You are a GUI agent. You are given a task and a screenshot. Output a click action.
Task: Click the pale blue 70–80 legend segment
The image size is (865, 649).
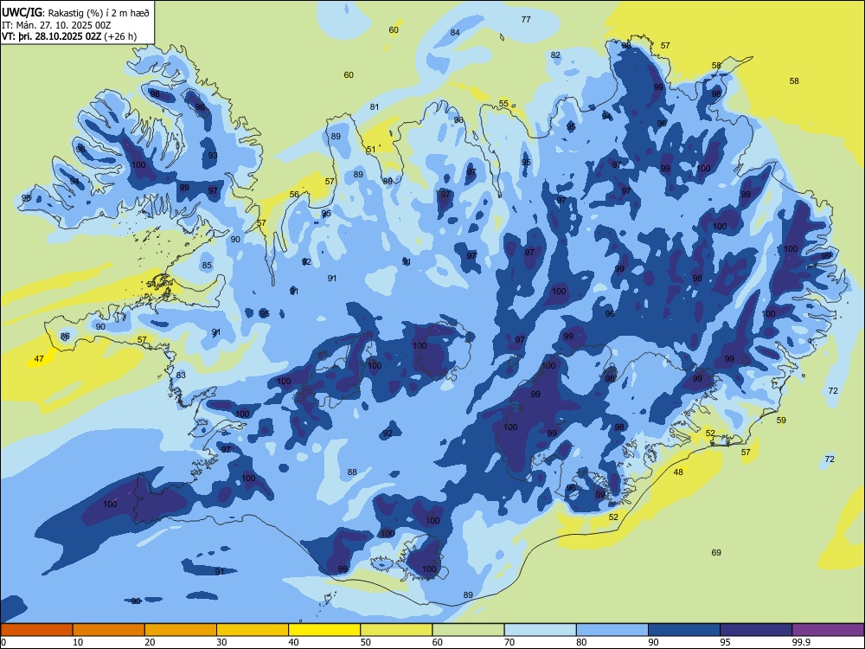[540, 630]
